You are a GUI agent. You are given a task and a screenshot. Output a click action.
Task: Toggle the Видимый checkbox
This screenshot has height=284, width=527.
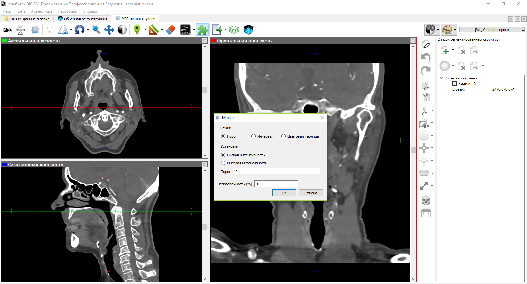[x=454, y=84]
